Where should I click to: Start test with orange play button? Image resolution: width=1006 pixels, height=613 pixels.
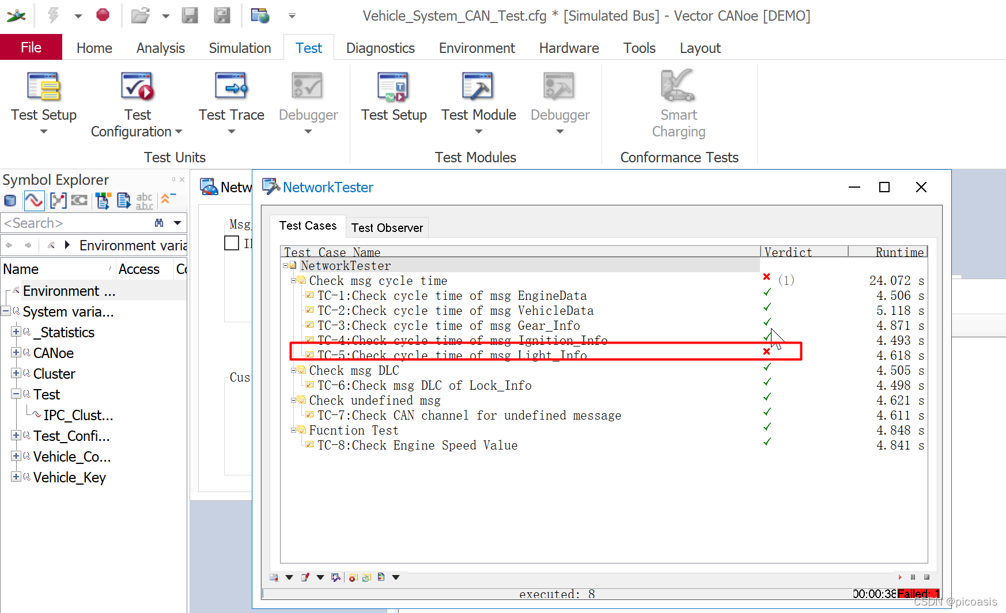point(900,577)
